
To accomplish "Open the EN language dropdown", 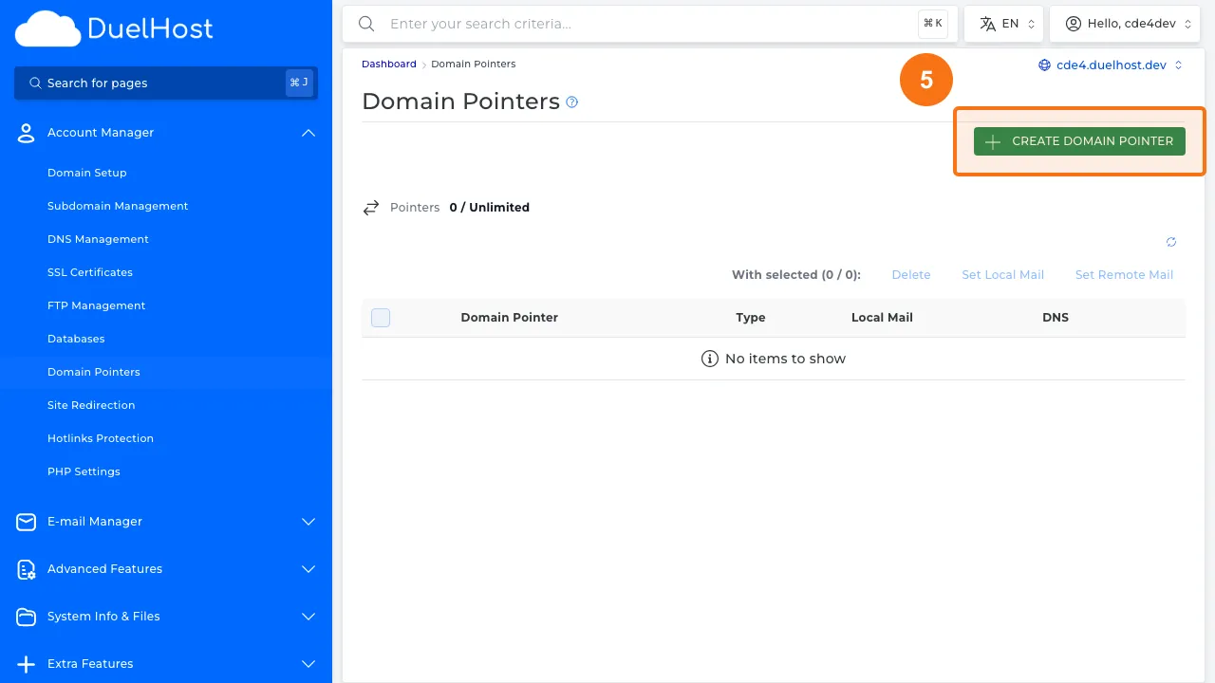I will [x=1003, y=23].
